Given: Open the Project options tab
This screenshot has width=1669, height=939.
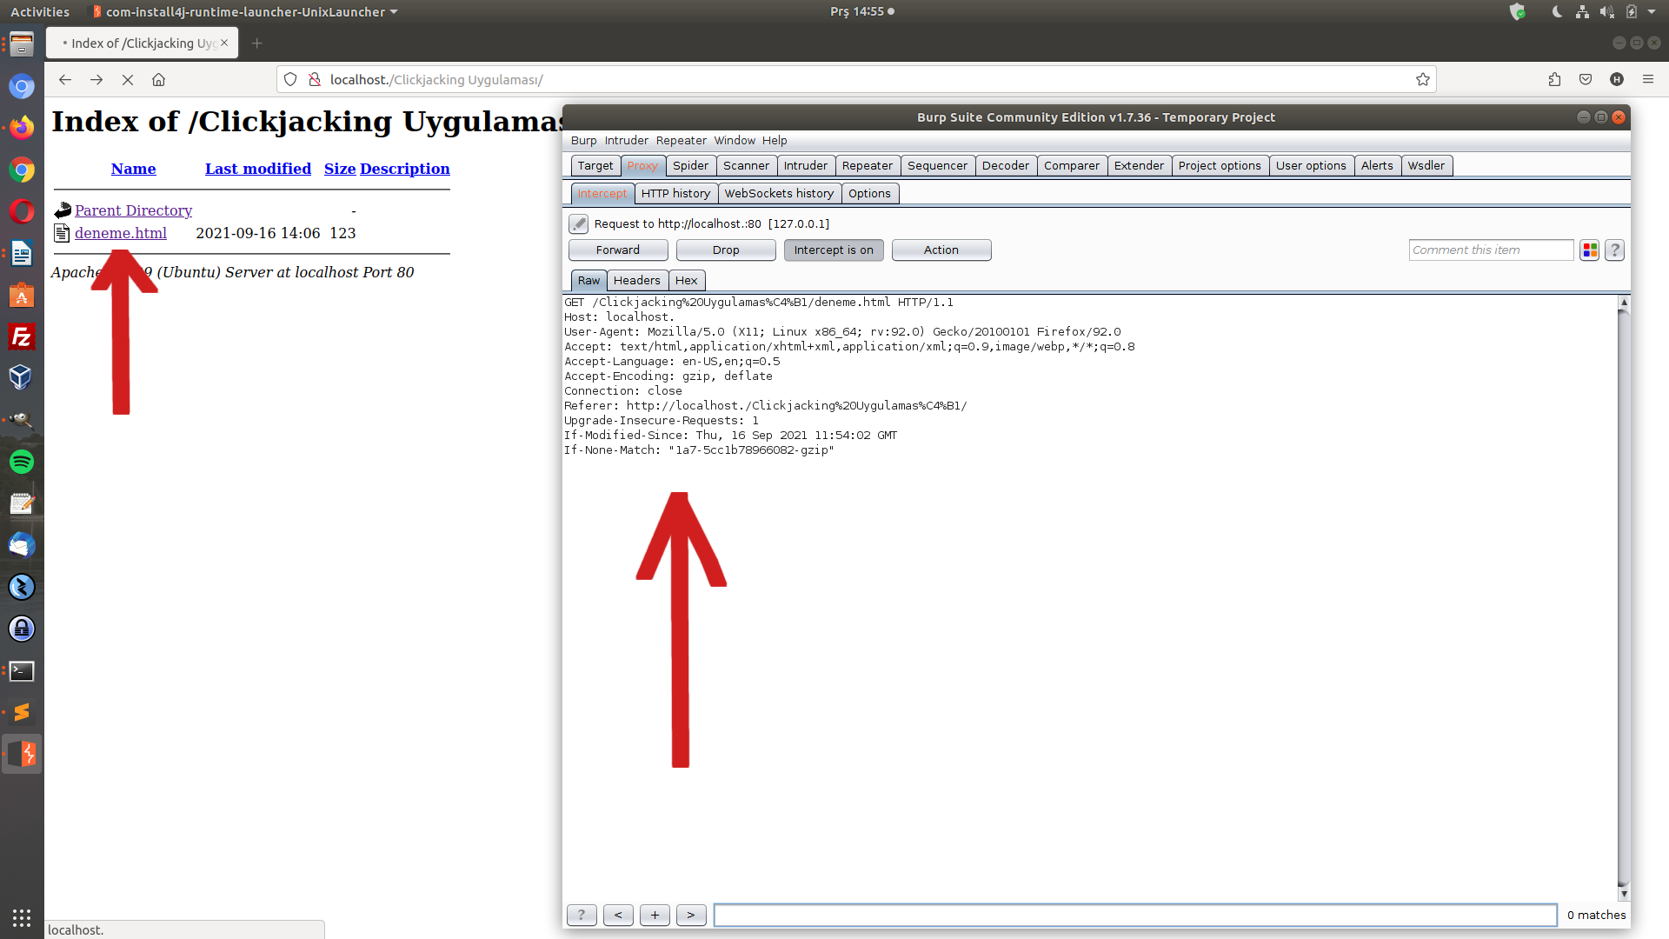Looking at the screenshot, I should (1220, 166).
